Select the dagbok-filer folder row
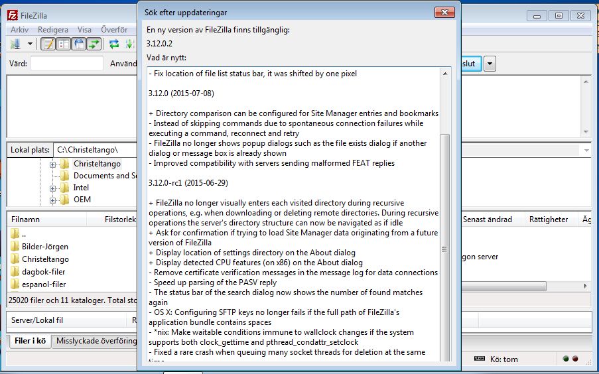 pos(72,272)
